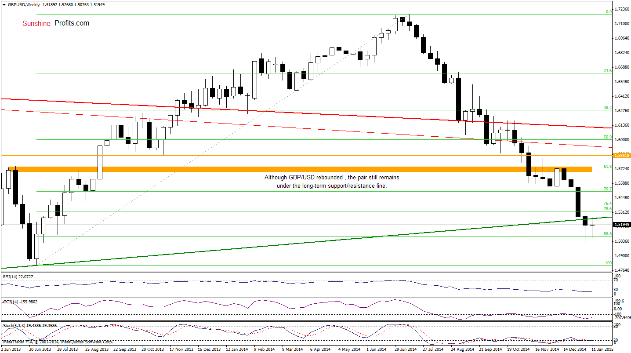Viewport: 631px width, 353px height.
Task: Click the 9 Feb 2014 date label
Action: coord(265,349)
